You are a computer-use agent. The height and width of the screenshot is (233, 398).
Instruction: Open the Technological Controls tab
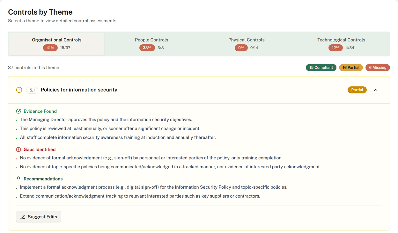pos(341,44)
